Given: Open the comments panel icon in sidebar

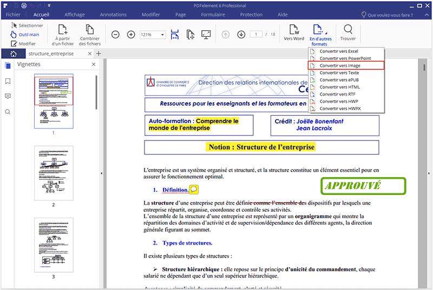Looking at the screenshot, I should tap(8, 96).
